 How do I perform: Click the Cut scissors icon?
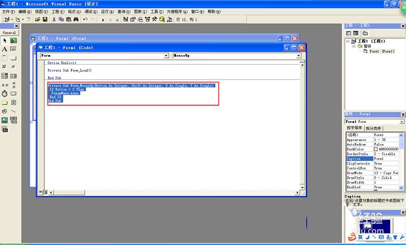[54, 19]
